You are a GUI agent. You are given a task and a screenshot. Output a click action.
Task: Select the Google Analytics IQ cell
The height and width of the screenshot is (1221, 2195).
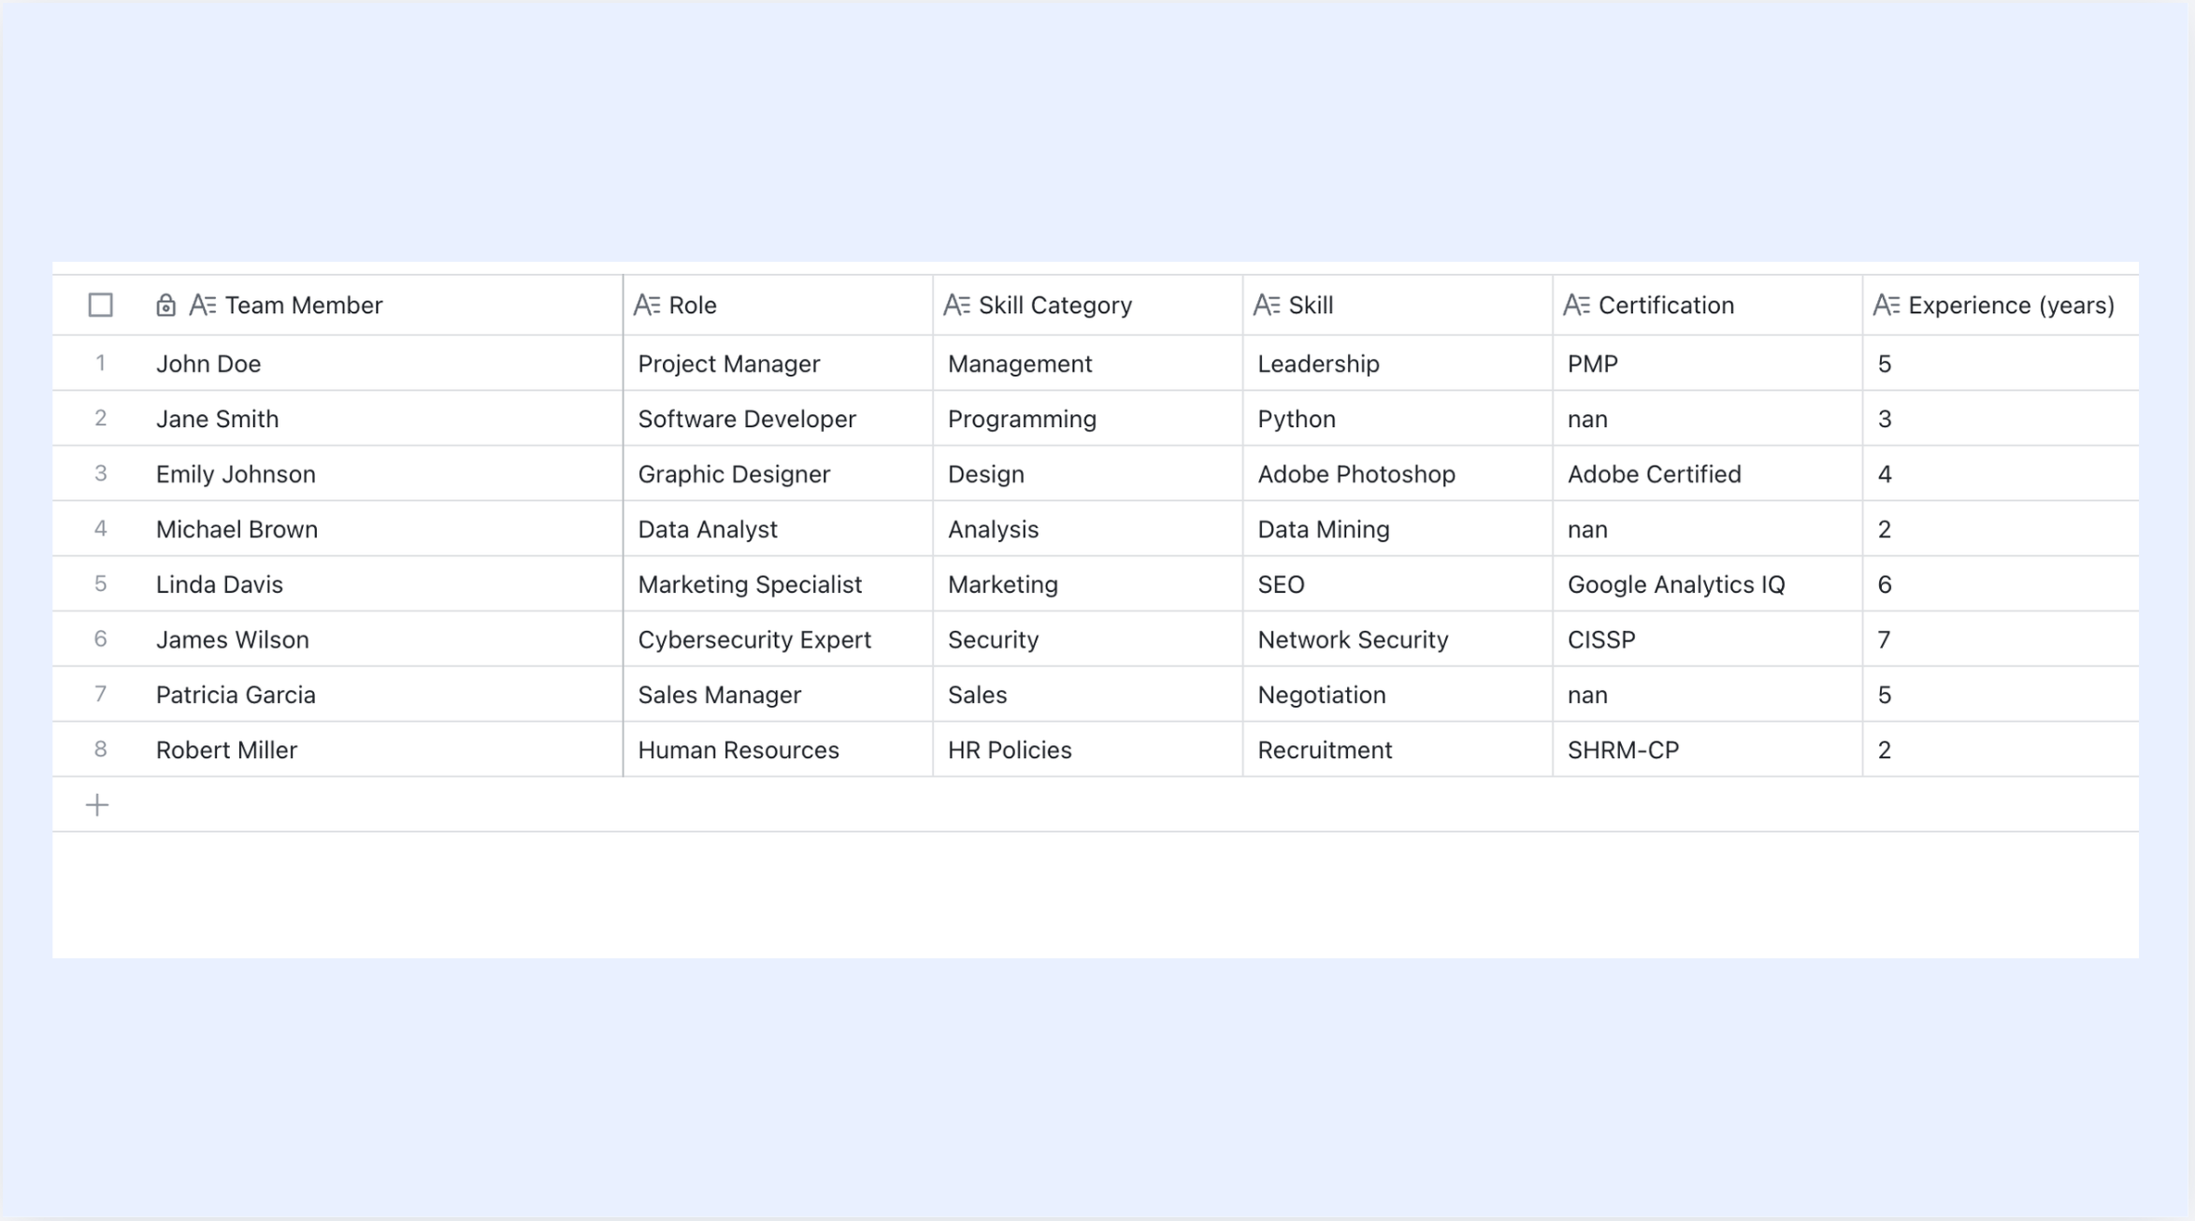pyautogui.click(x=1707, y=584)
